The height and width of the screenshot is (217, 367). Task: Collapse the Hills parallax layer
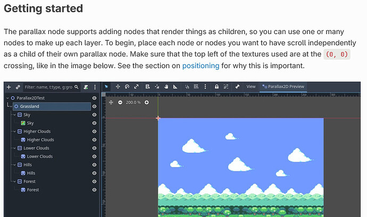coord(14,165)
